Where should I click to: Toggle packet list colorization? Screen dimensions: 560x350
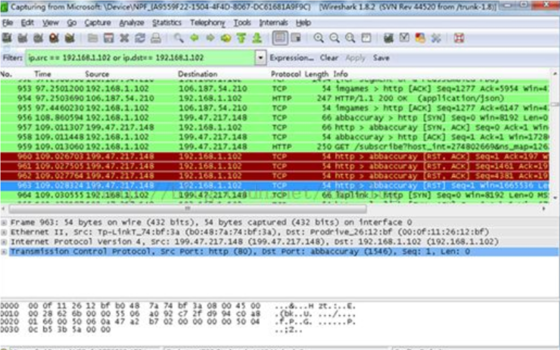[x=280, y=38]
